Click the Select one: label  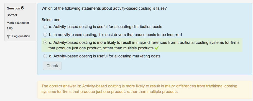(52, 20)
